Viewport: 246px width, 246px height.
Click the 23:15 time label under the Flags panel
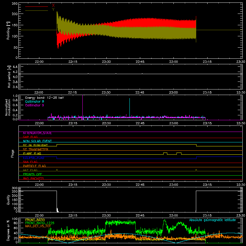pyautogui.click(x=207, y=185)
